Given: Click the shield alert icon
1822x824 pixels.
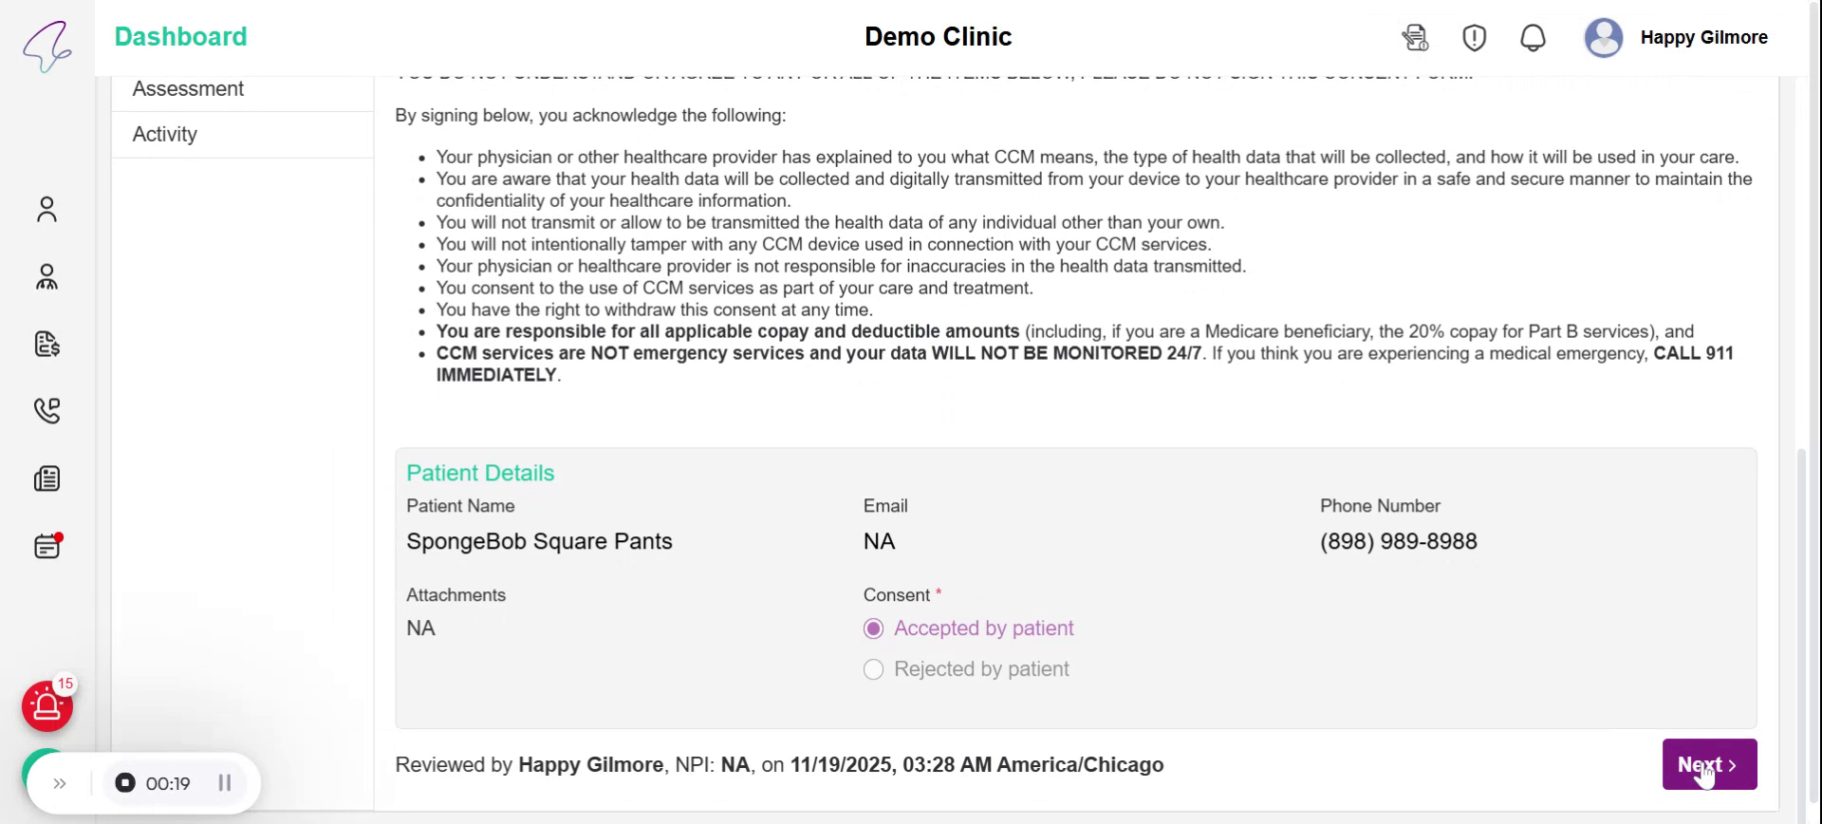Looking at the screenshot, I should [1474, 38].
